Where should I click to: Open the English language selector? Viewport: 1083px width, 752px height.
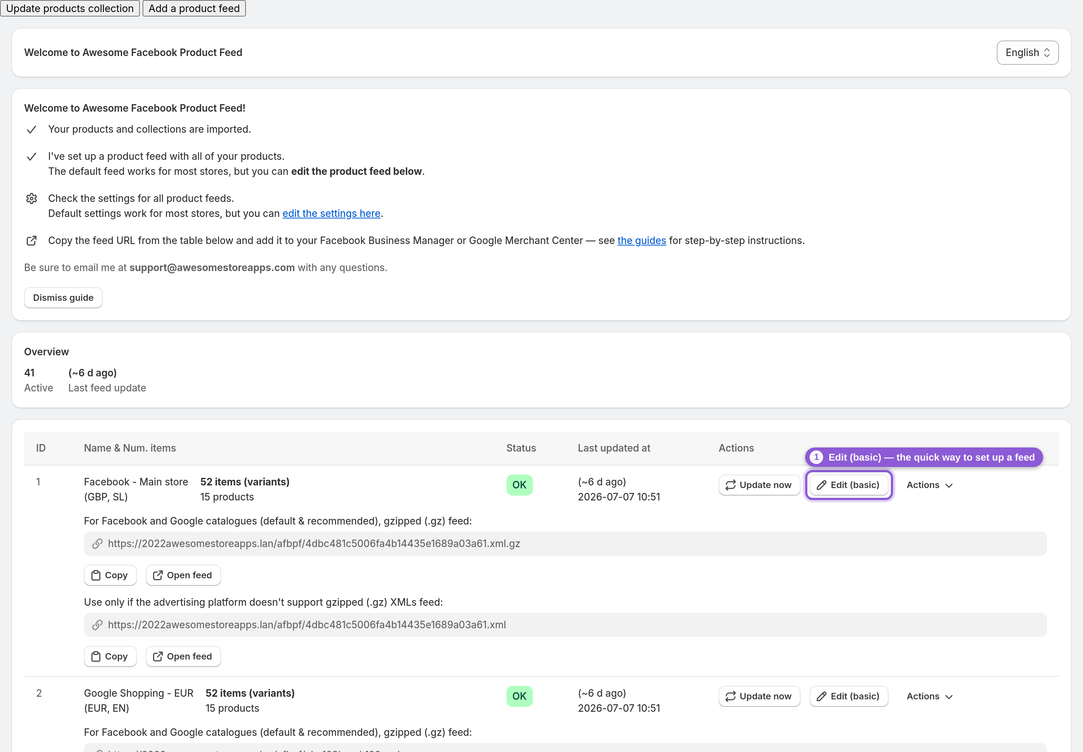1027,52
